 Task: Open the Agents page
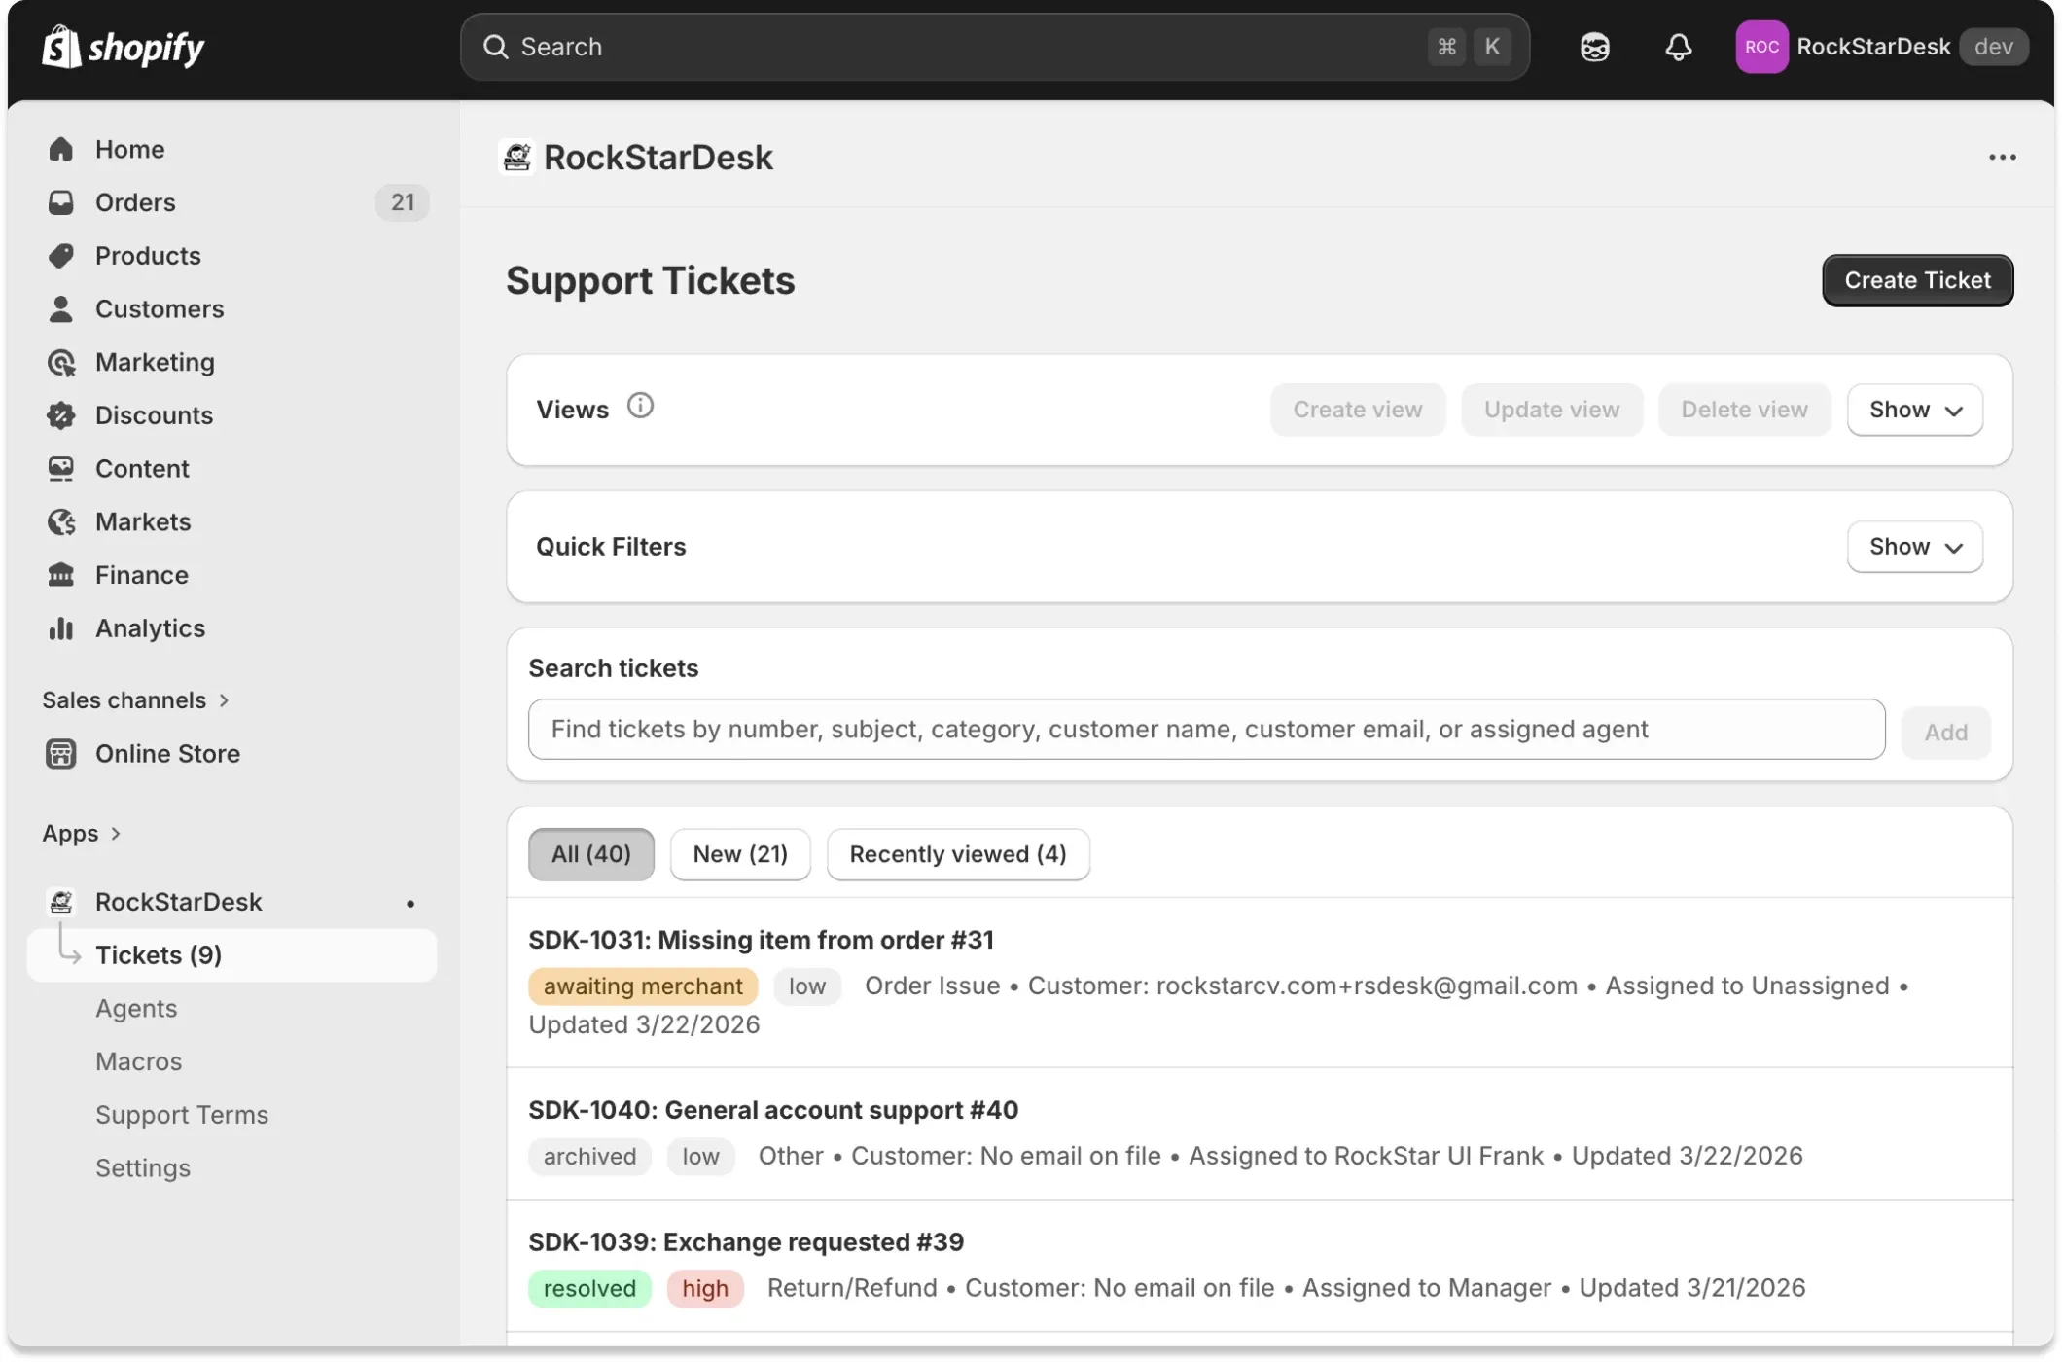136,1009
